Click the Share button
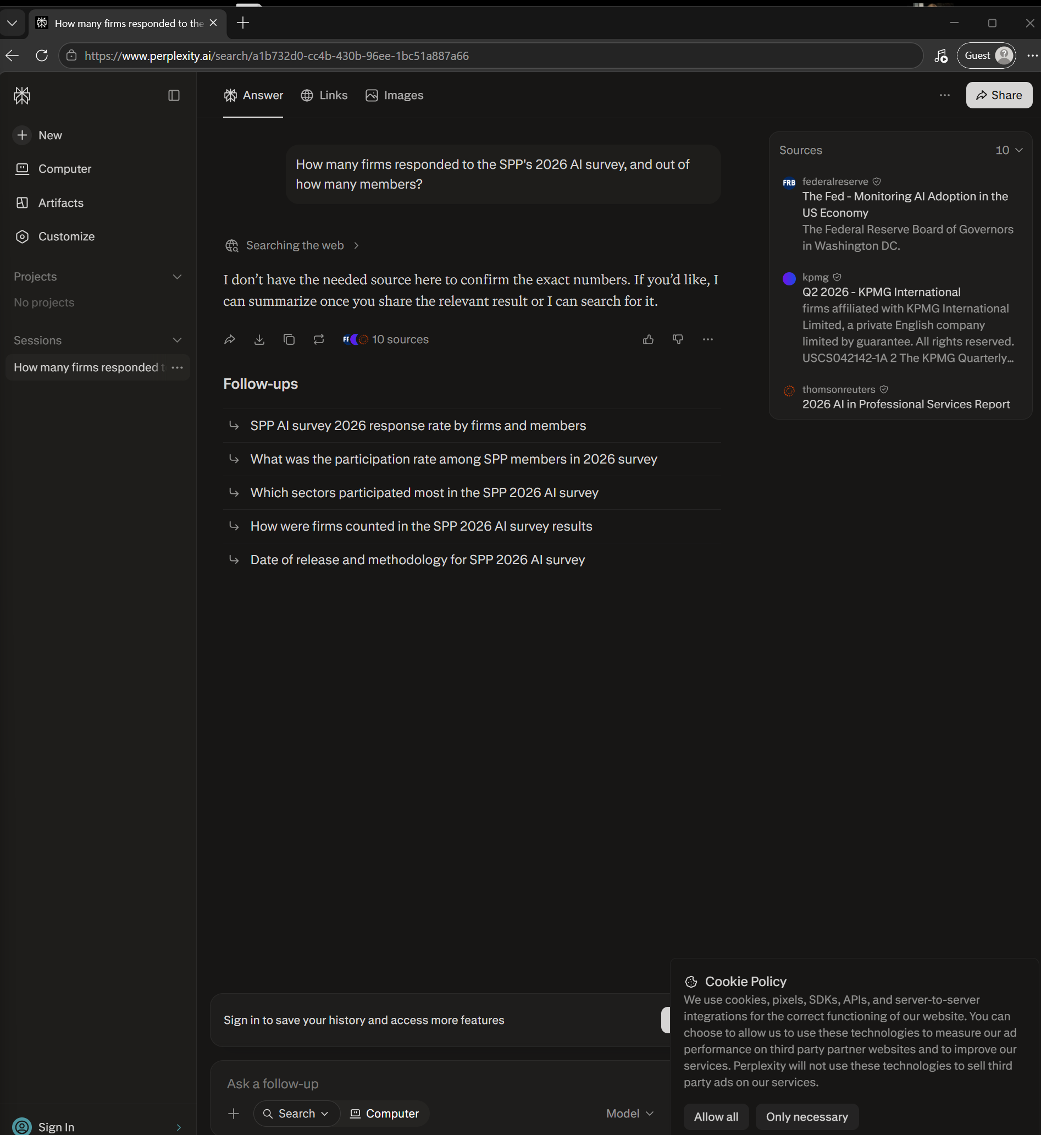1041x1135 pixels. 999,95
